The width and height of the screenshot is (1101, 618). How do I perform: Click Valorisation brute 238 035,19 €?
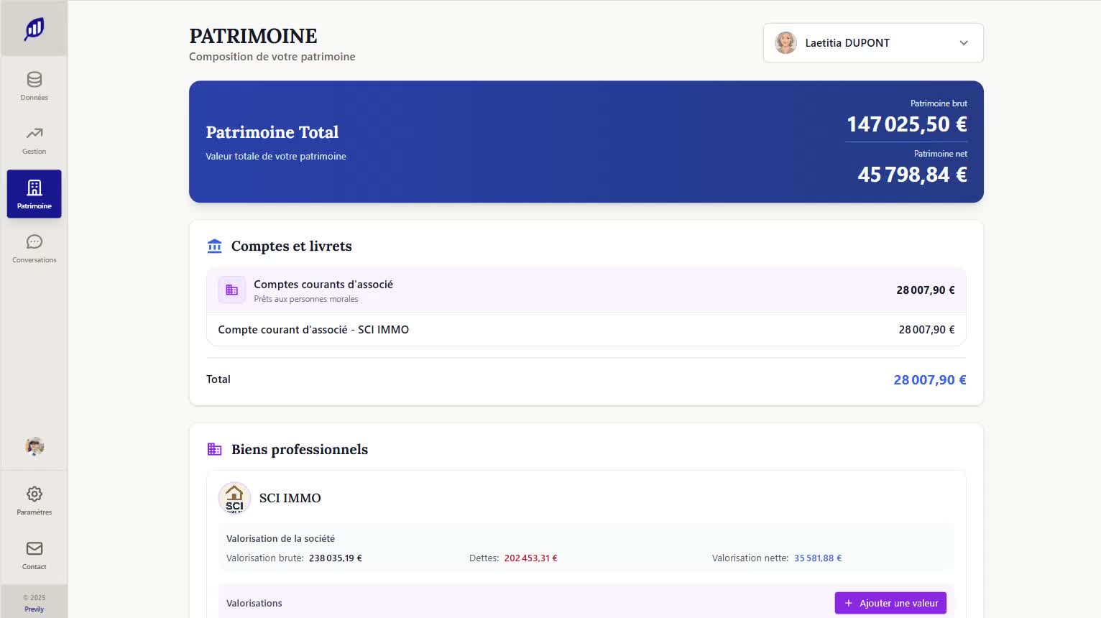click(x=336, y=558)
